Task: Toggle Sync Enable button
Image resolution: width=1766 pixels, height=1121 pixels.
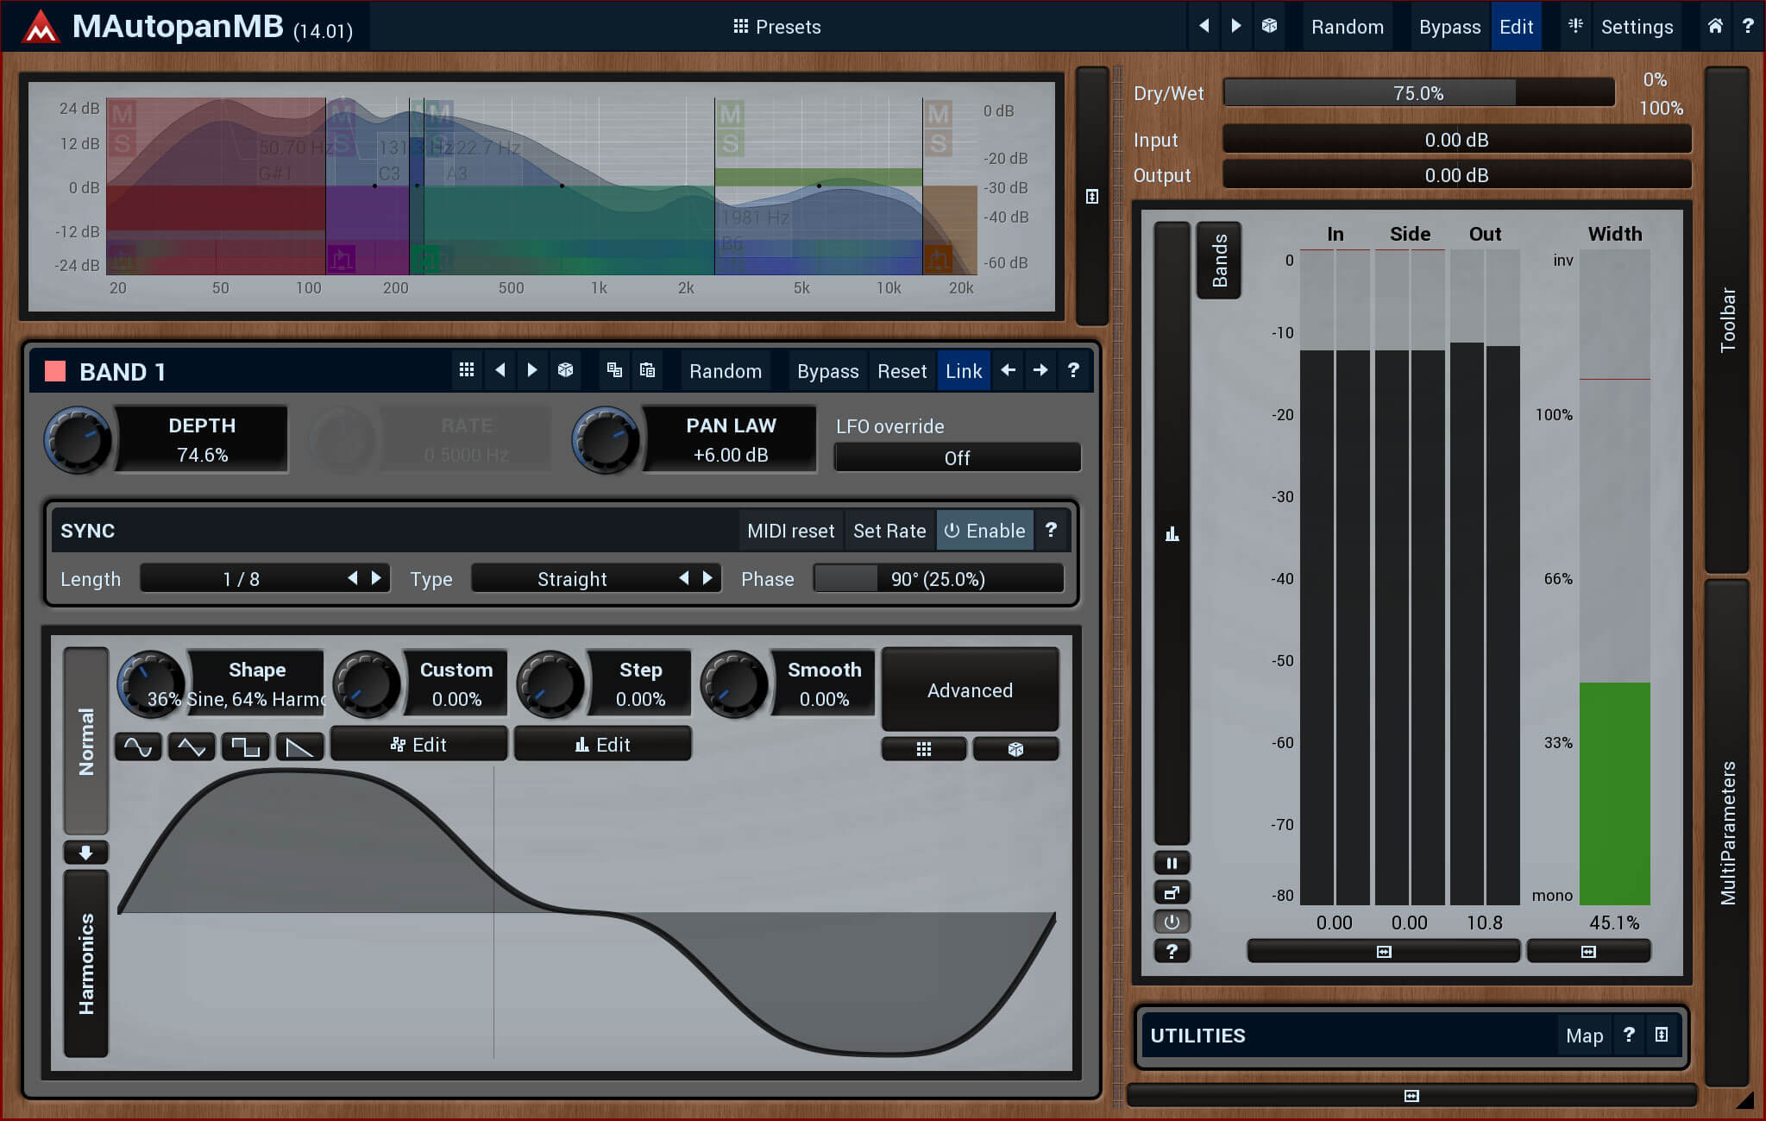Action: 985,531
